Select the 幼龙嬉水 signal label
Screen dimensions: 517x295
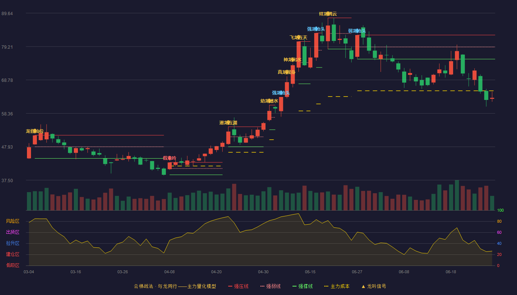click(x=269, y=101)
